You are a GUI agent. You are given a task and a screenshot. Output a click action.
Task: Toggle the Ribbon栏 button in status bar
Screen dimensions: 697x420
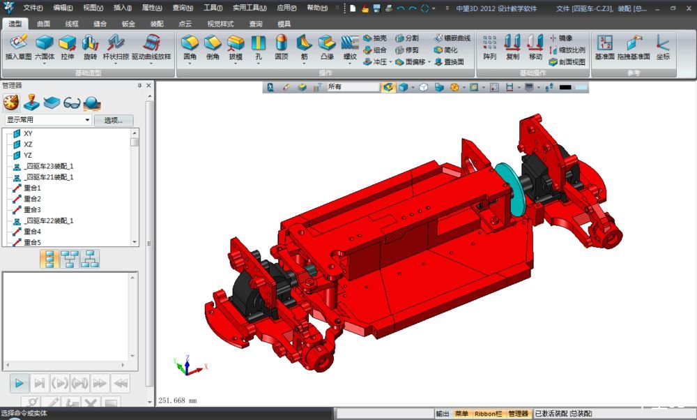(487, 414)
